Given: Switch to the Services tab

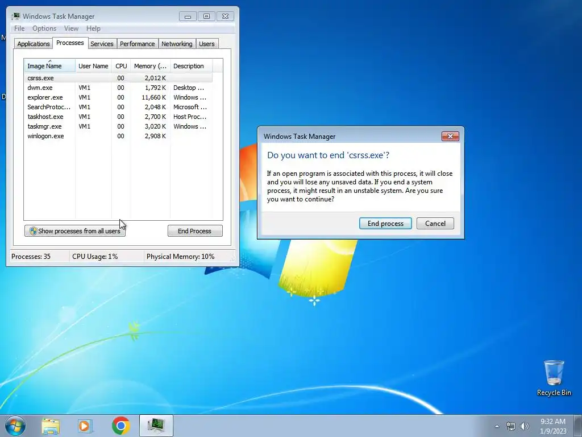Looking at the screenshot, I should pyautogui.click(x=102, y=44).
